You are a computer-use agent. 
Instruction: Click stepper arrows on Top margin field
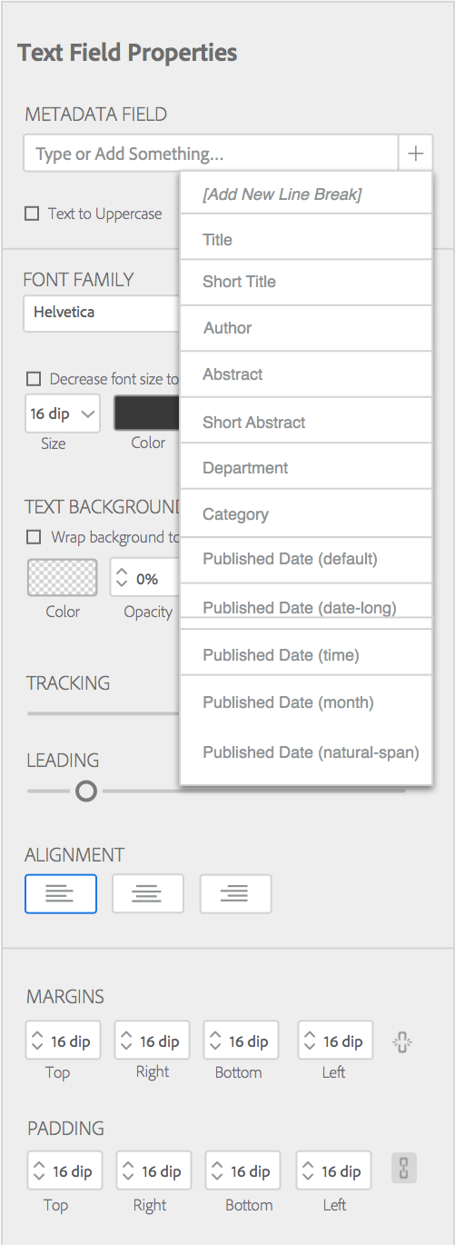tap(38, 1041)
